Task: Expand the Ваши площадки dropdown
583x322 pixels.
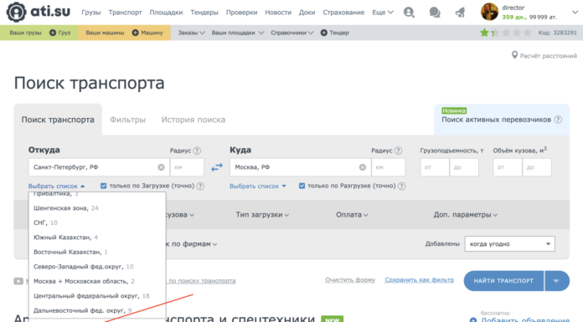Action: click(238, 33)
